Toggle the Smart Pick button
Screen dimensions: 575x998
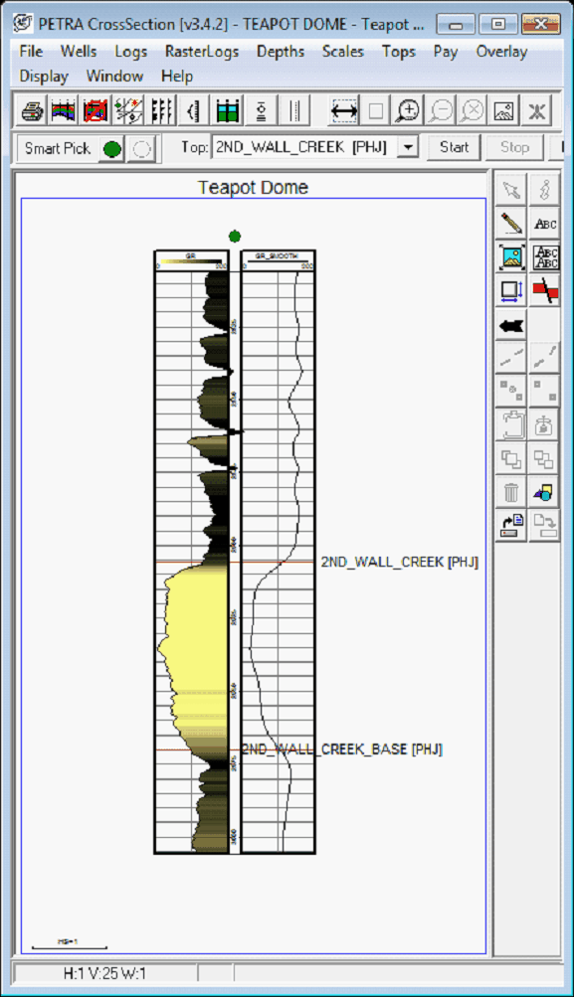pyautogui.click(x=58, y=149)
